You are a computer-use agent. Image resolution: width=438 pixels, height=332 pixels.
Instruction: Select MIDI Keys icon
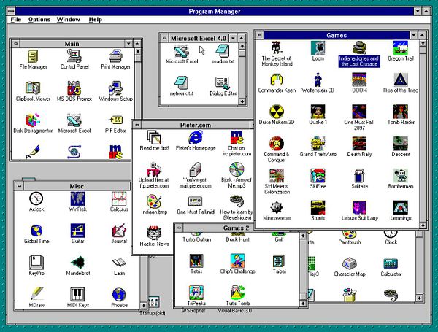coord(77,298)
